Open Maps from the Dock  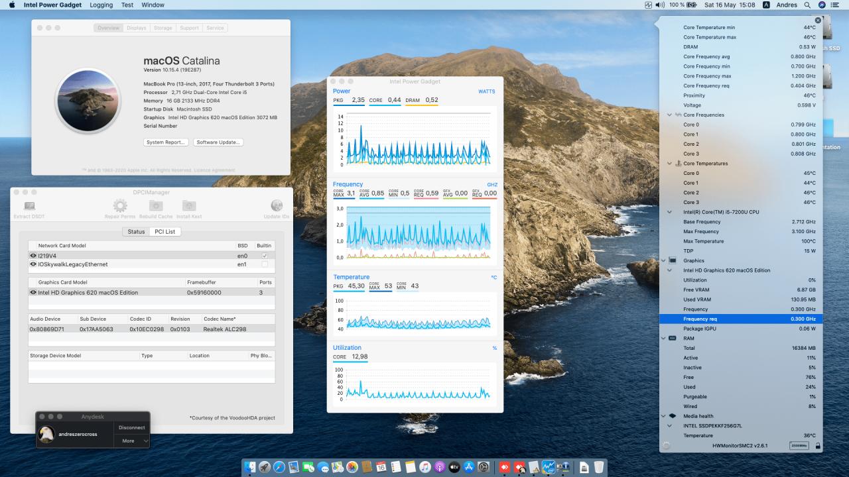pos(338,467)
